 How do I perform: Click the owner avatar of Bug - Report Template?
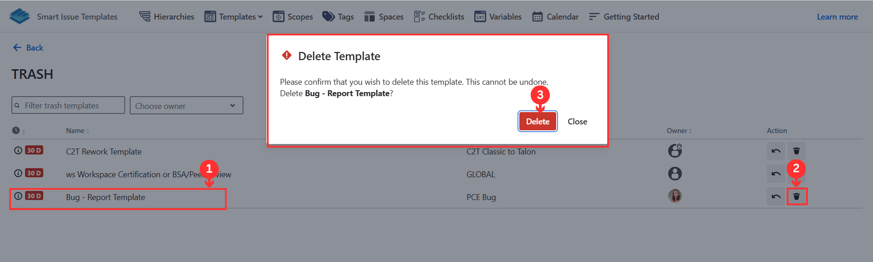click(675, 196)
